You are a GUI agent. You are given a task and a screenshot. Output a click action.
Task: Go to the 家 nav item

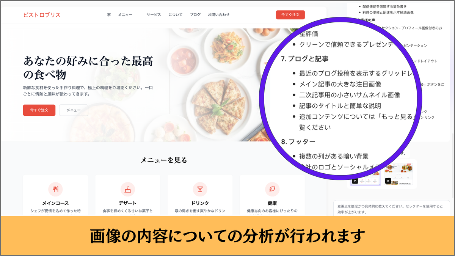[x=109, y=15]
